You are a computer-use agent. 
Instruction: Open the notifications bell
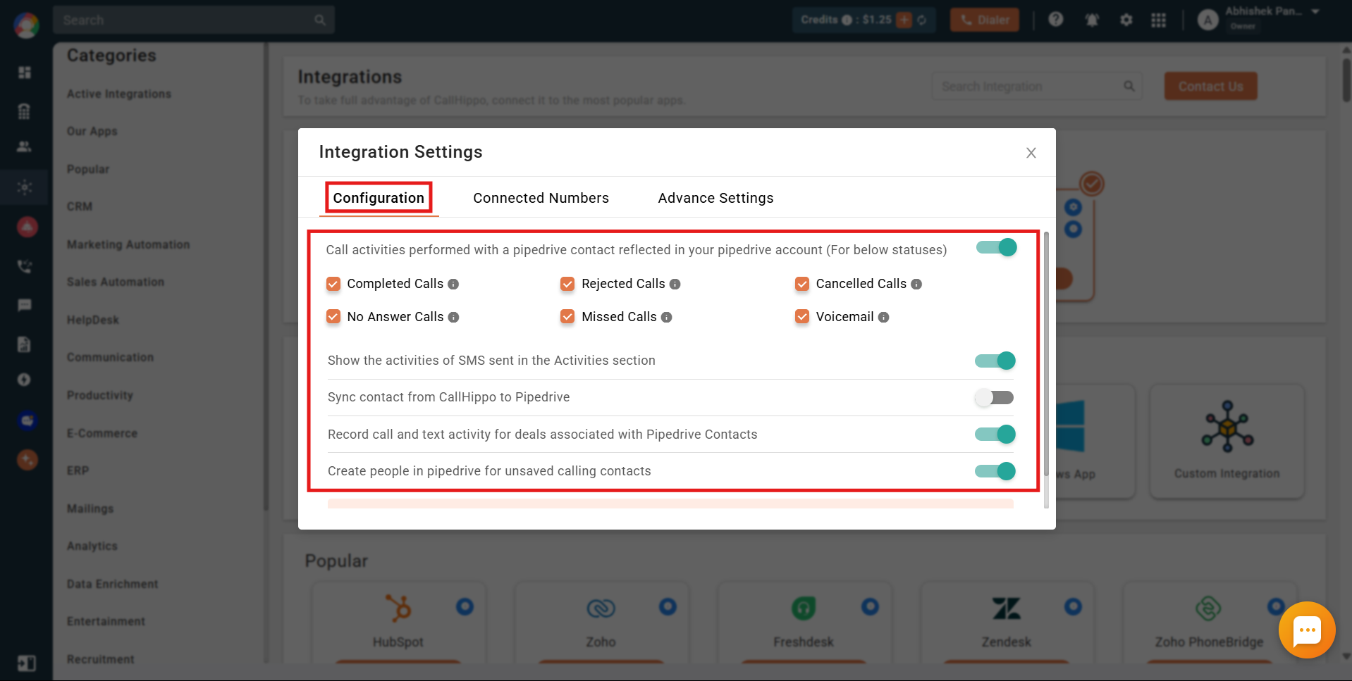(1092, 20)
